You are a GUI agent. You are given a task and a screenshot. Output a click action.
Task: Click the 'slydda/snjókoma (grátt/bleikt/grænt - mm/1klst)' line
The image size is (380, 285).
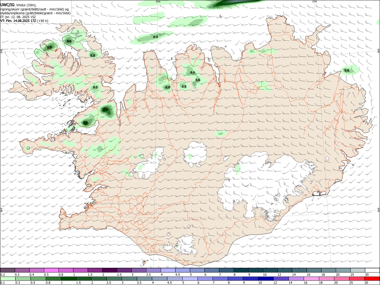point(35,13)
